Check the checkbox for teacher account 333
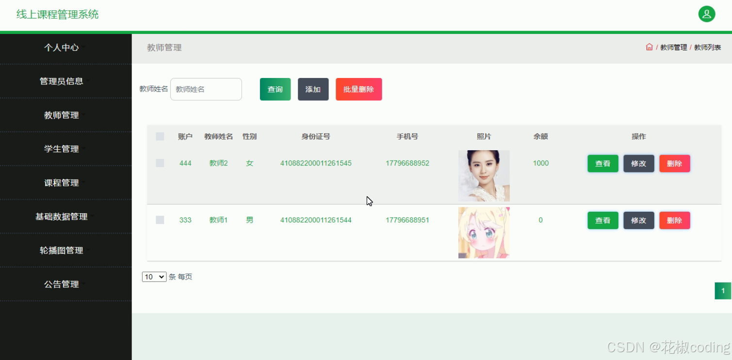 click(160, 220)
